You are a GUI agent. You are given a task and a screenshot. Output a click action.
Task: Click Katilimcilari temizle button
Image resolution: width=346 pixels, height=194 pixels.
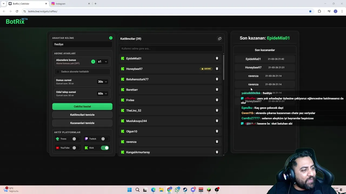(x=82, y=115)
